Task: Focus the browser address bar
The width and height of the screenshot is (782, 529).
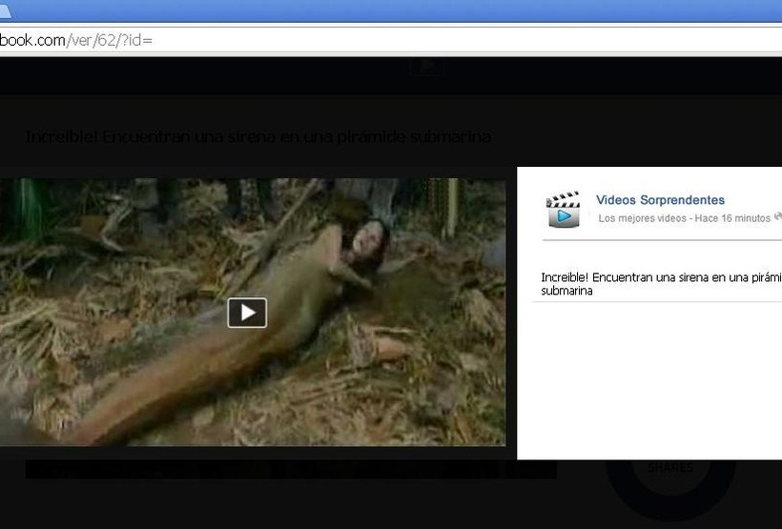Action: pyautogui.click(x=381, y=40)
